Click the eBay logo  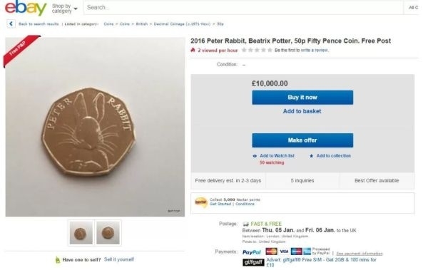click(26, 8)
